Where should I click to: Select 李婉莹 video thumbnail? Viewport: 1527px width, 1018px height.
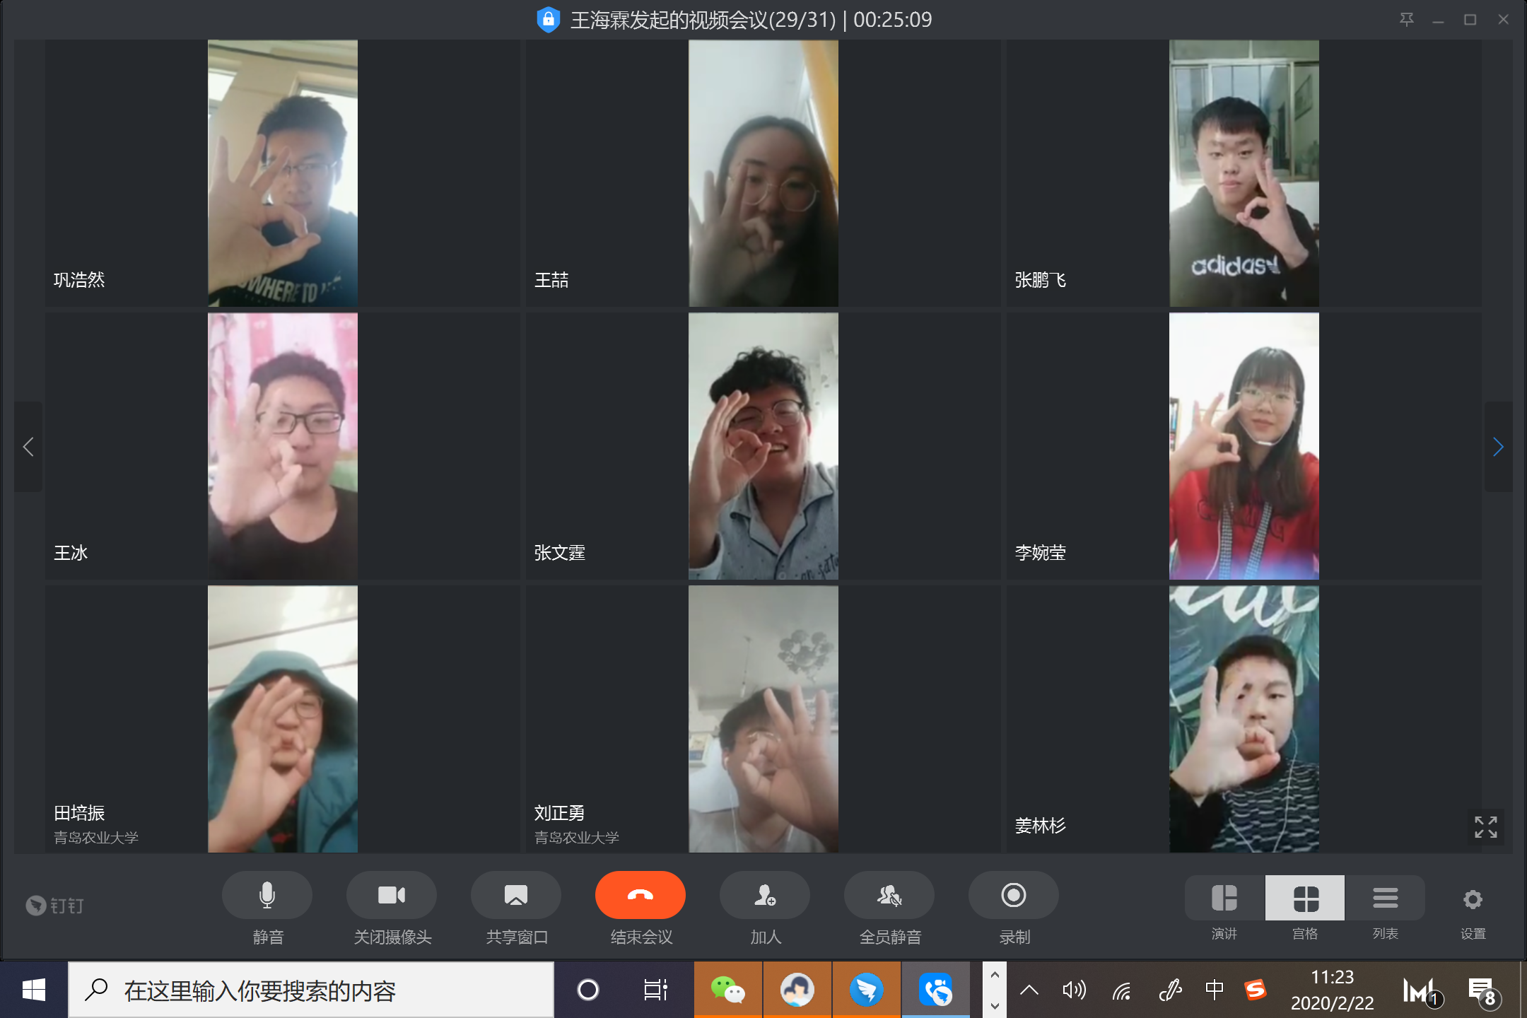(1244, 447)
